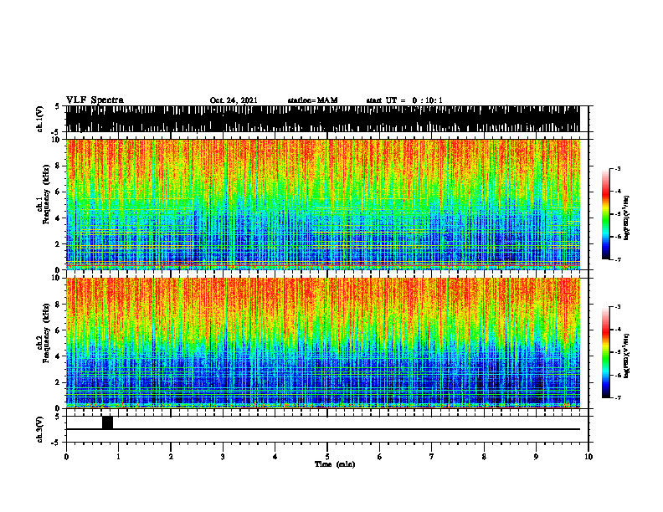663x512 pixels.
Task: Click the ch.1 frequency tick "2" kHz
Action: click(58, 244)
